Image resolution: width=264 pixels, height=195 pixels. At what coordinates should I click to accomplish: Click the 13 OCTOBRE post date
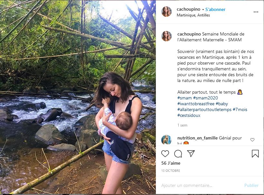[171, 170]
